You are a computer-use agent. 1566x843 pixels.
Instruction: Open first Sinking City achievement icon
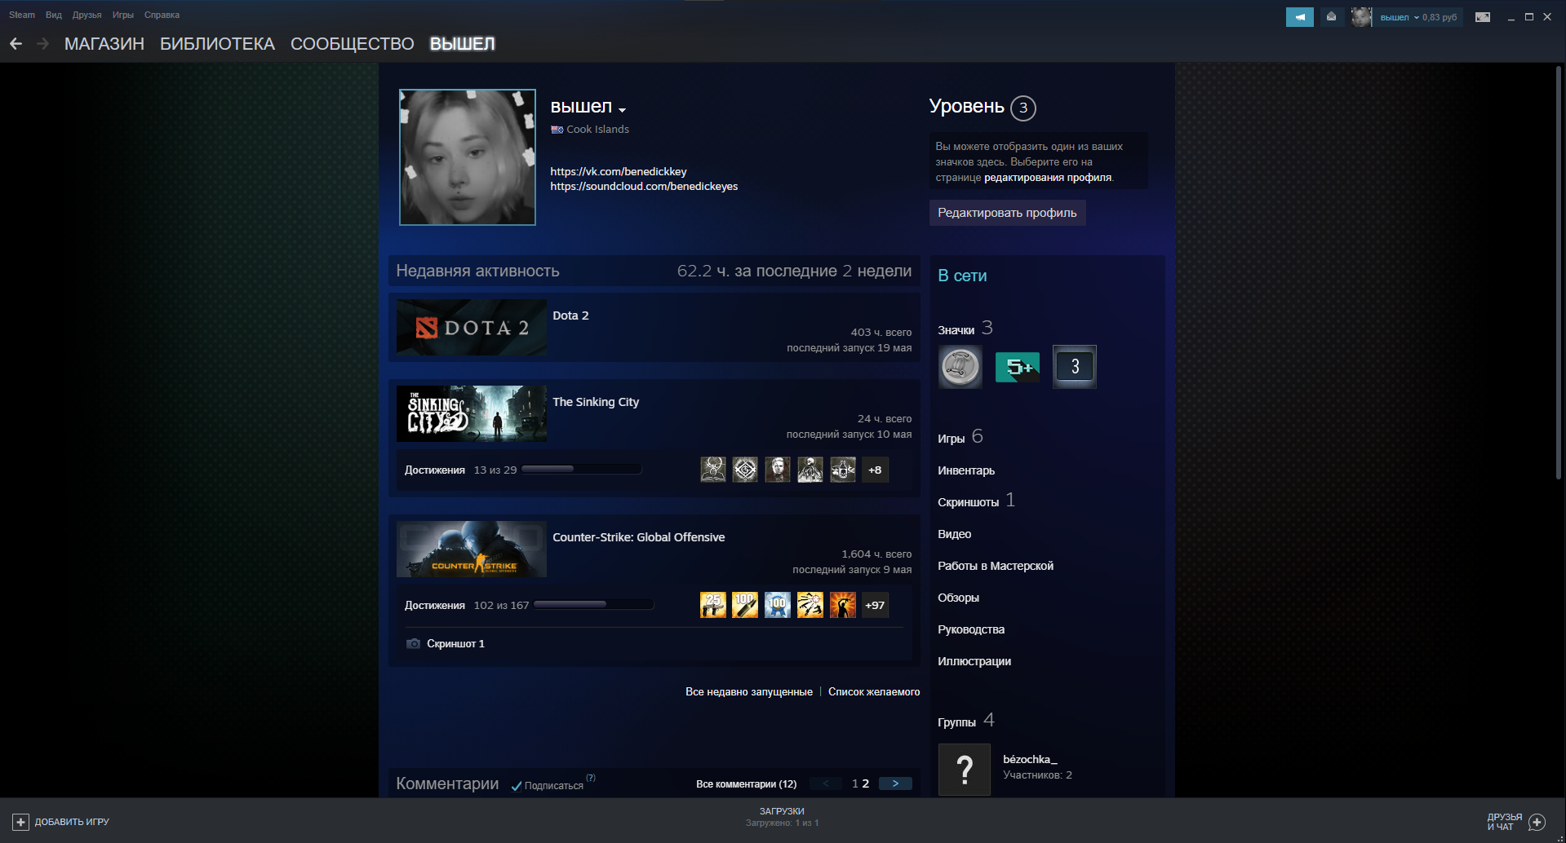coord(712,470)
